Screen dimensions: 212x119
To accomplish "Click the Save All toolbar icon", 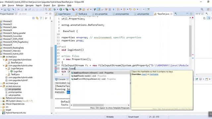I will (x=9, y=10).
